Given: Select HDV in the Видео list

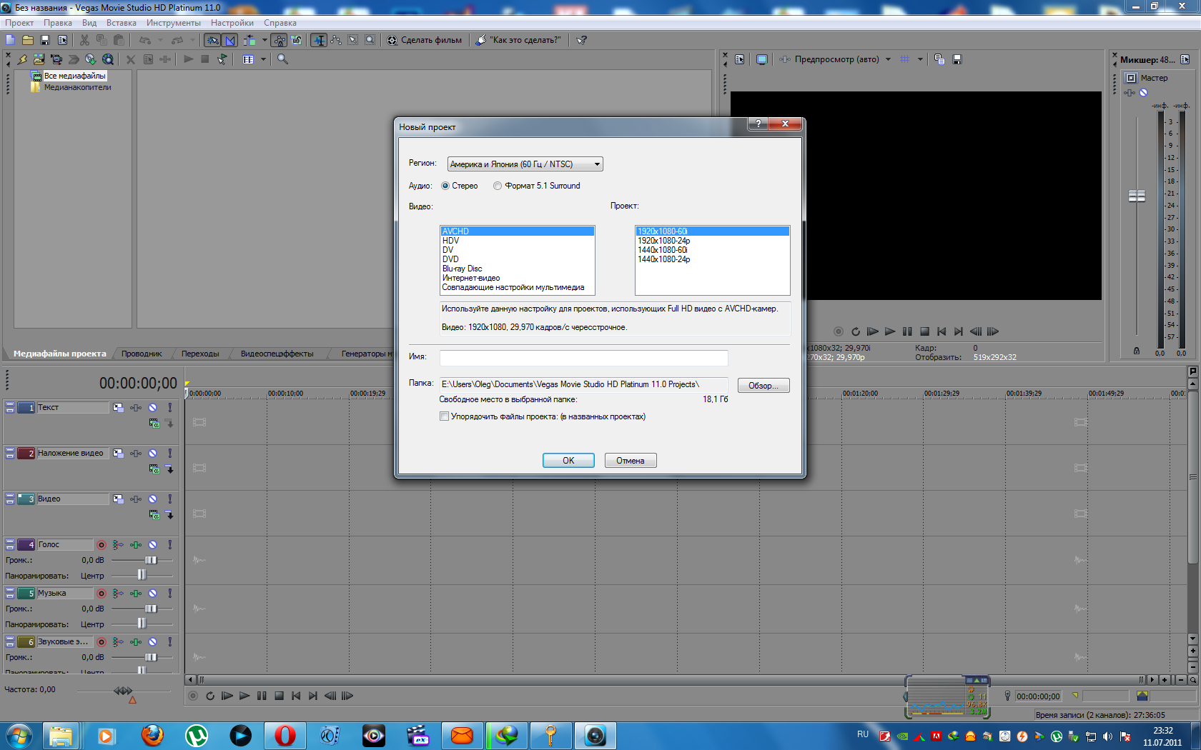Looking at the screenshot, I should tap(518, 241).
